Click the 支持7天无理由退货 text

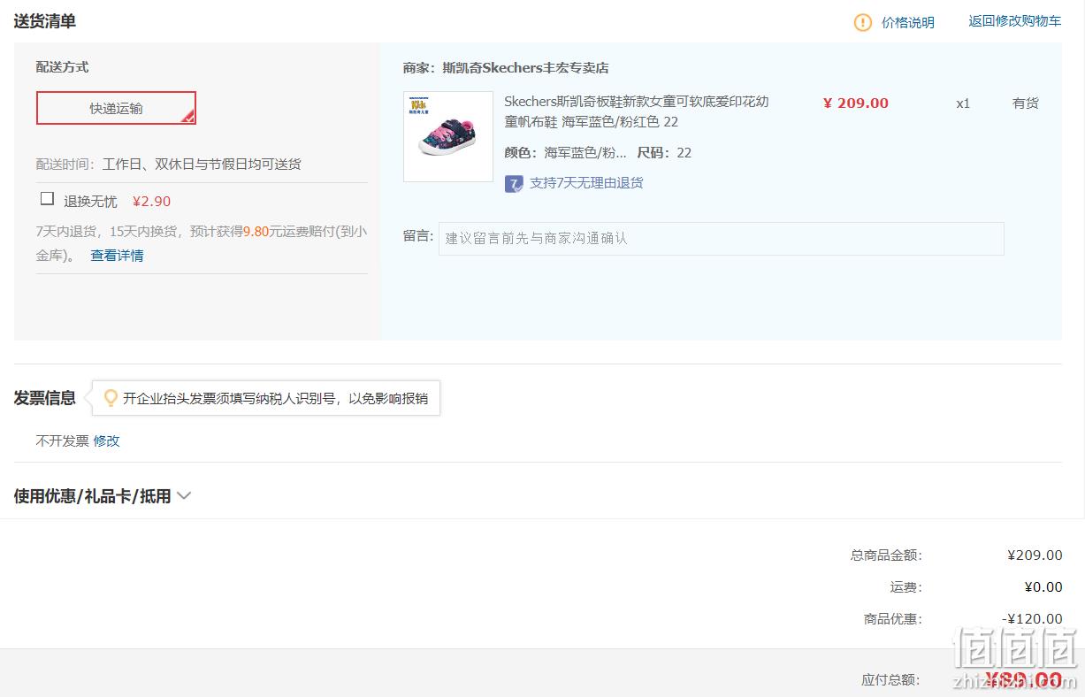click(x=586, y=183)
